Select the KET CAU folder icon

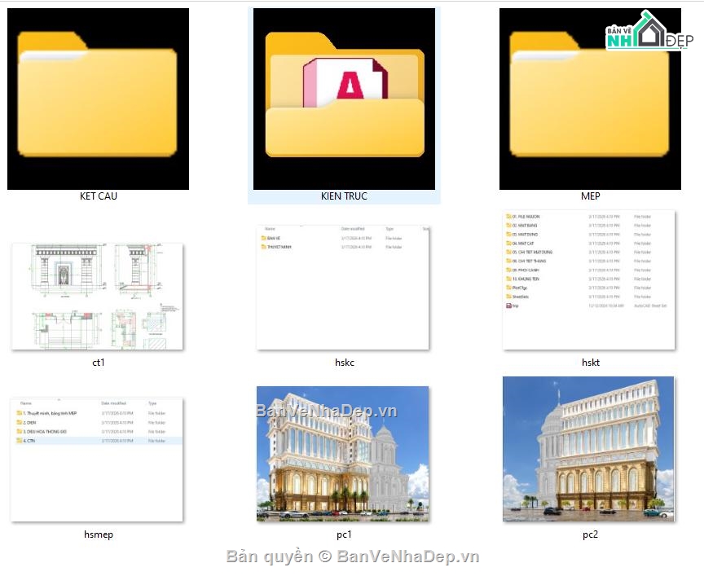[98, 99]
